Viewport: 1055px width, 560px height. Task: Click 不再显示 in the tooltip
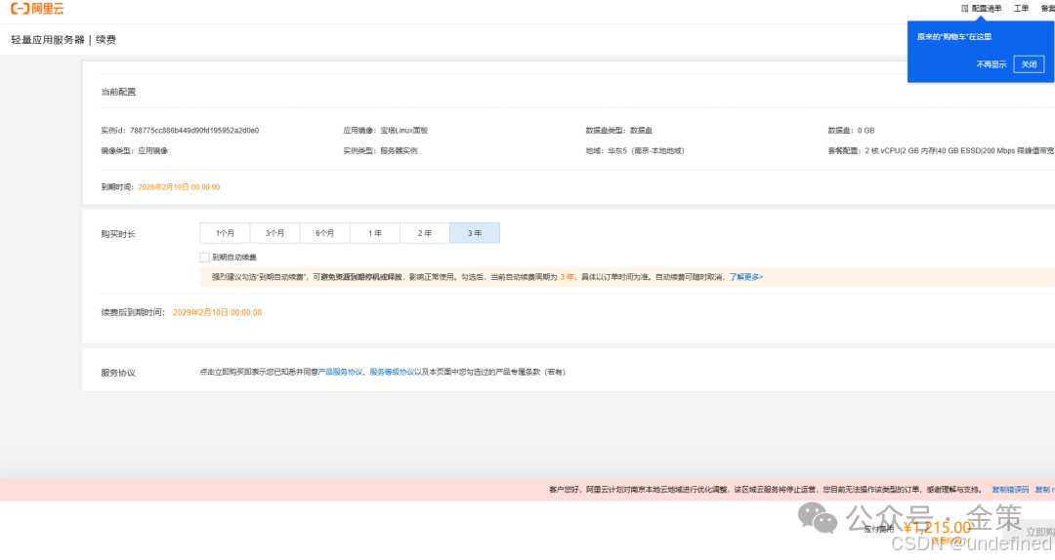tap(991, 64)
